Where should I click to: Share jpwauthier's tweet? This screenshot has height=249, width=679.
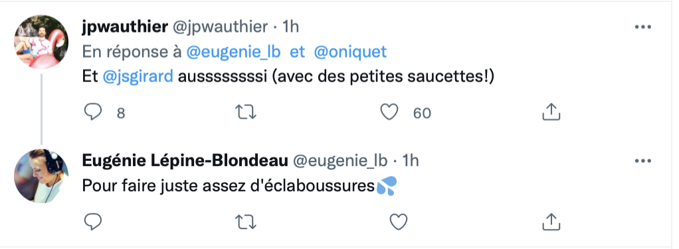coord(551,112)
